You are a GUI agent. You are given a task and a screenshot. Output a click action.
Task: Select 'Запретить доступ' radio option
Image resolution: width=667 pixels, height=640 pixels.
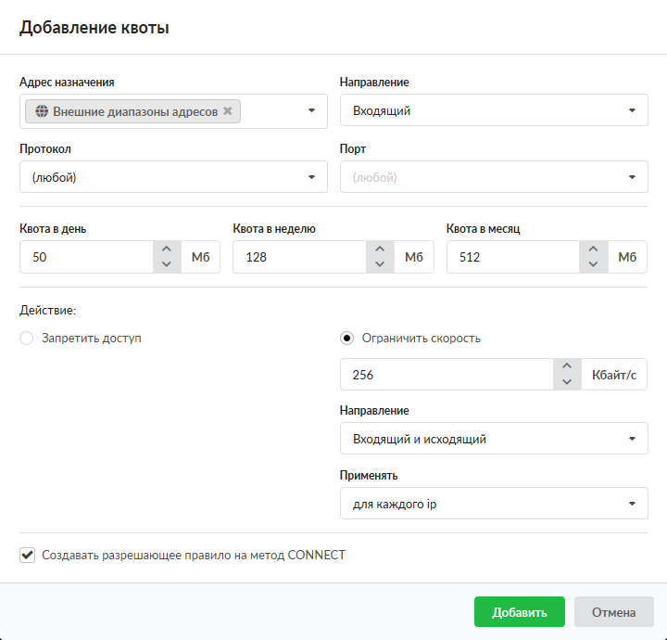tap(27, 339)
